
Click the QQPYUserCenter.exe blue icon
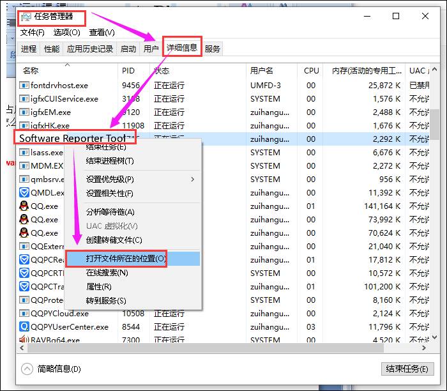point(24,326)
